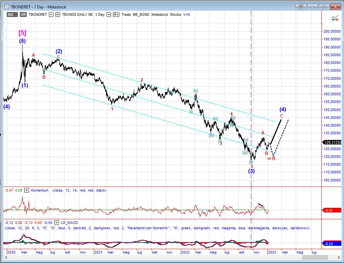Viewport: 344px width, 263px height.
Task: Click the 105,00000 price axis label
Action: pos(332,180)
